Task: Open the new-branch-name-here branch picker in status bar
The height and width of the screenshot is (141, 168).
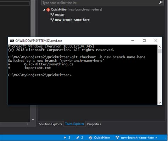Action: [136, 138]
